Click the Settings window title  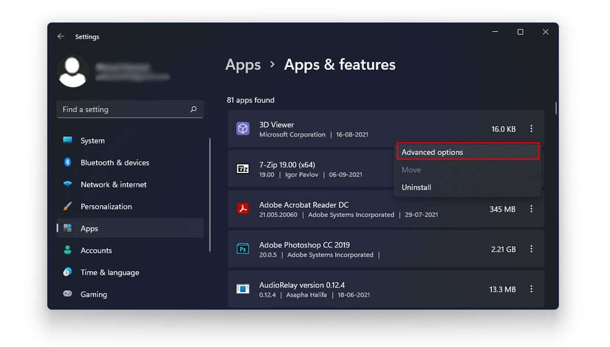click(x=87, y=36)
